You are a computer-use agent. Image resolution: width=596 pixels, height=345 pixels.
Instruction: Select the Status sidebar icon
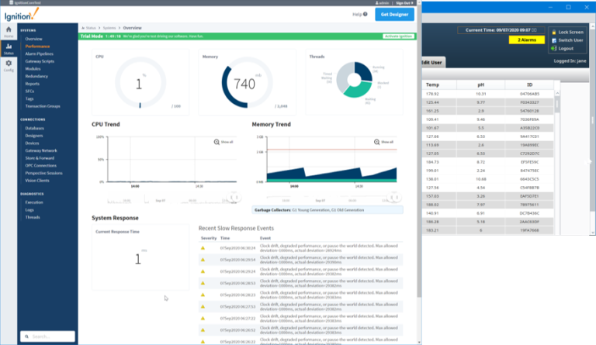[x=9, y=49]
